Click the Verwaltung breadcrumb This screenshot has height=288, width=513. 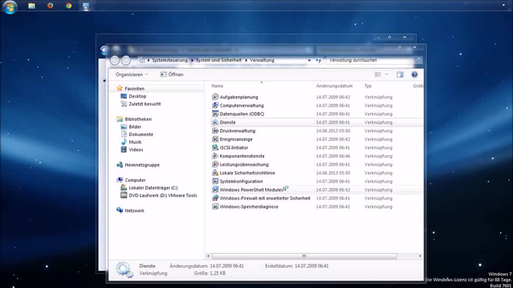pos(262,60)
